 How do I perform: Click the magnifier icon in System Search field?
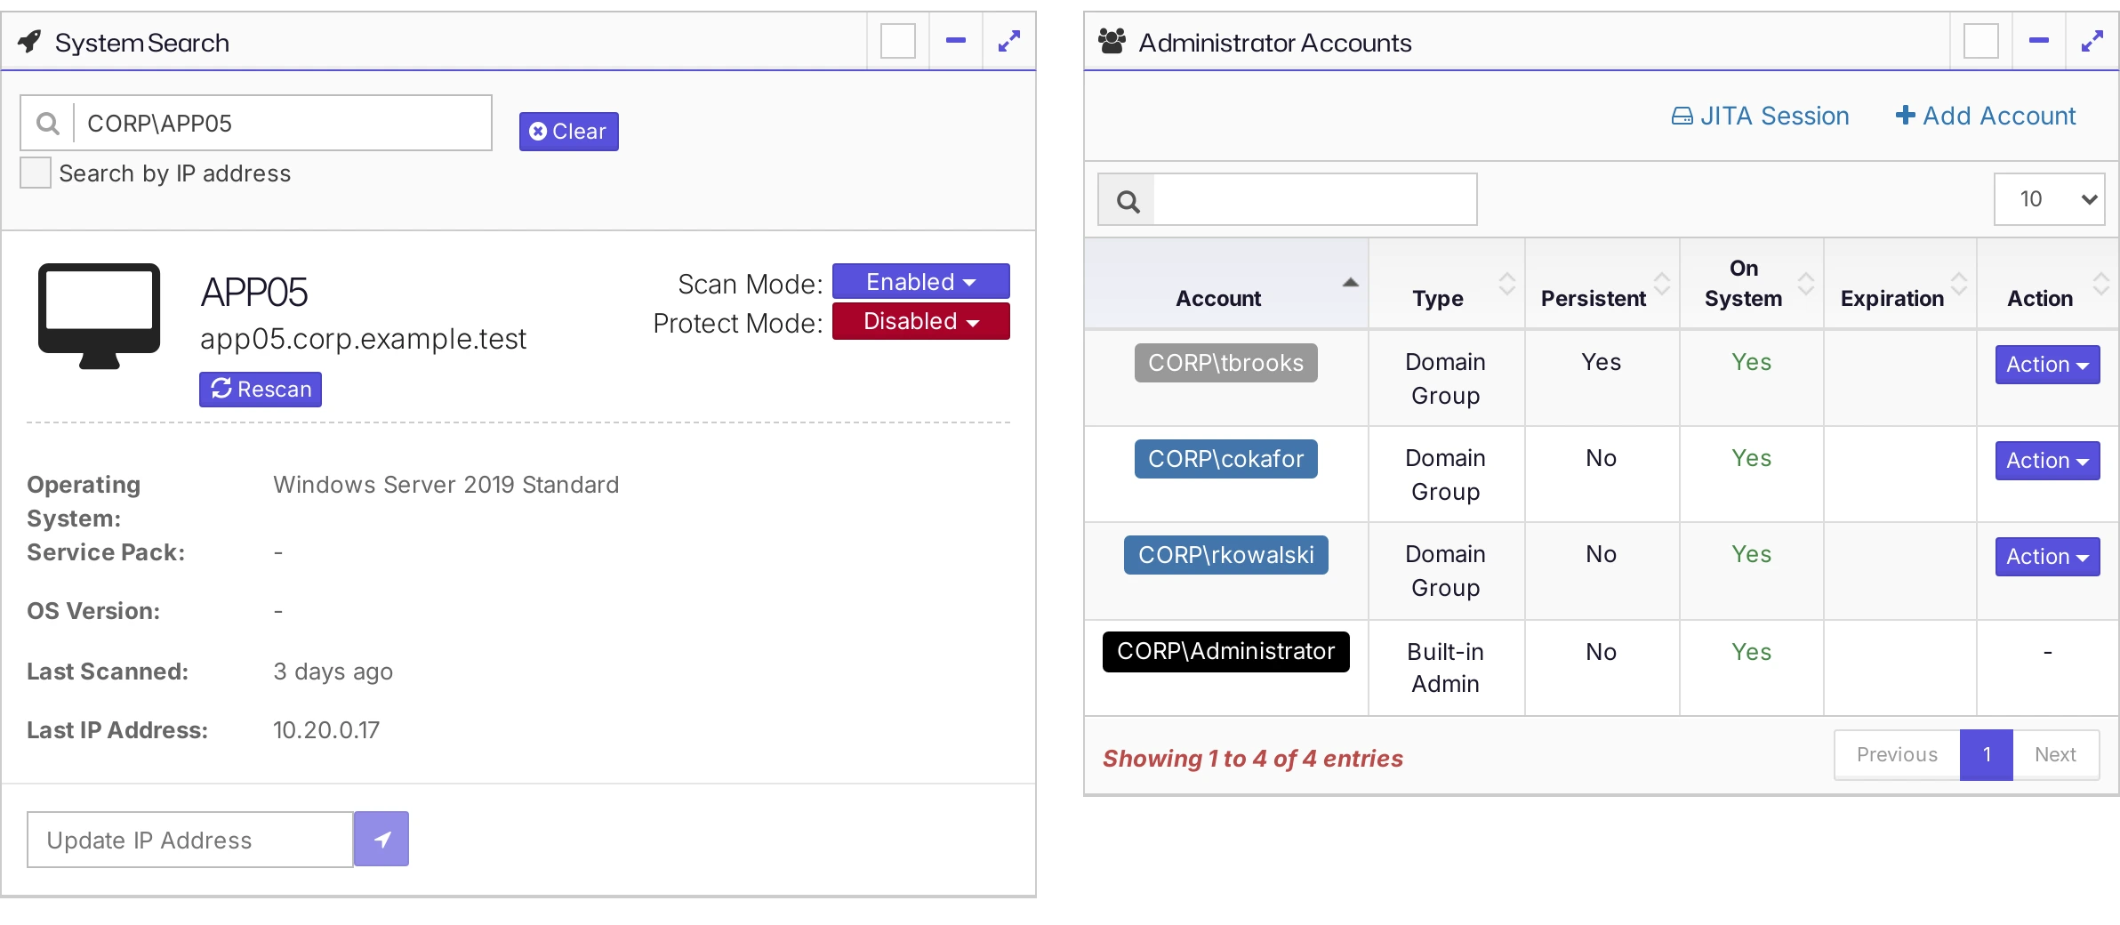click(48, 124)
